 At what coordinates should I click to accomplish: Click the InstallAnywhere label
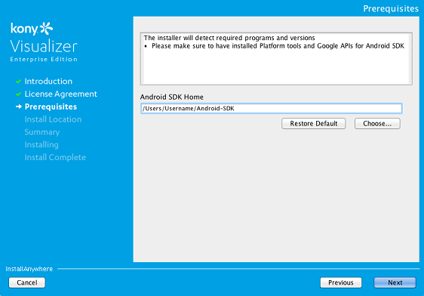click(x=29, y=269)
